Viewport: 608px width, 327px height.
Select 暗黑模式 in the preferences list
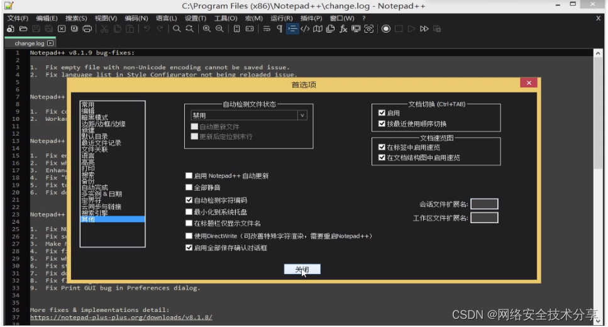click(113, 118)
